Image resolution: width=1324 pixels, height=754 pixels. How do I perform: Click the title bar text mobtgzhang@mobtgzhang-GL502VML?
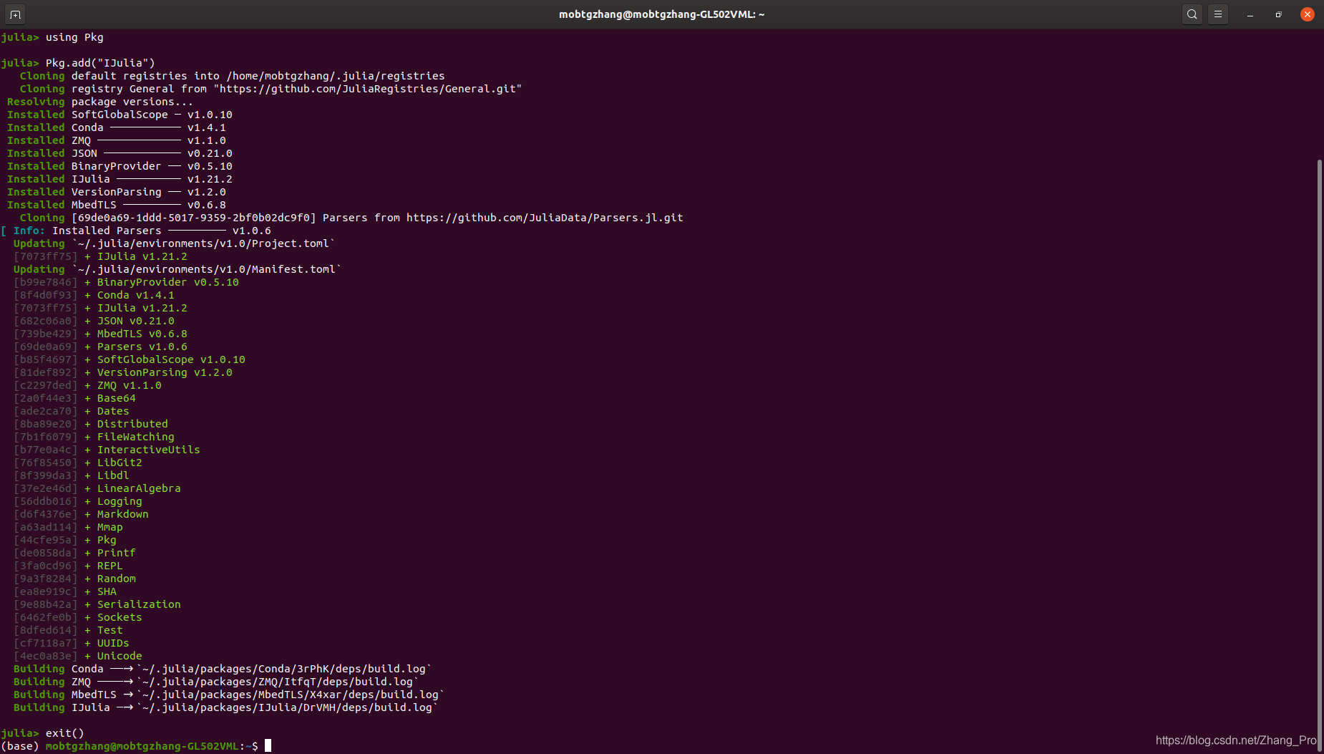click(x=661, y=14)
